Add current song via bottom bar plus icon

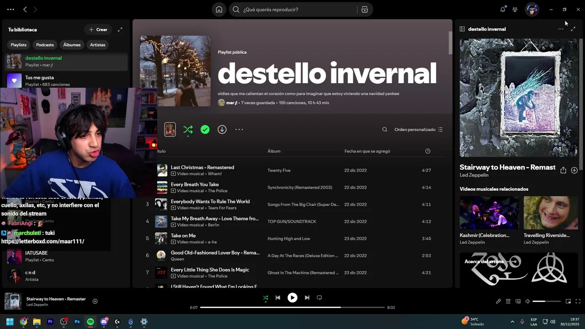(x=95, y=301)
